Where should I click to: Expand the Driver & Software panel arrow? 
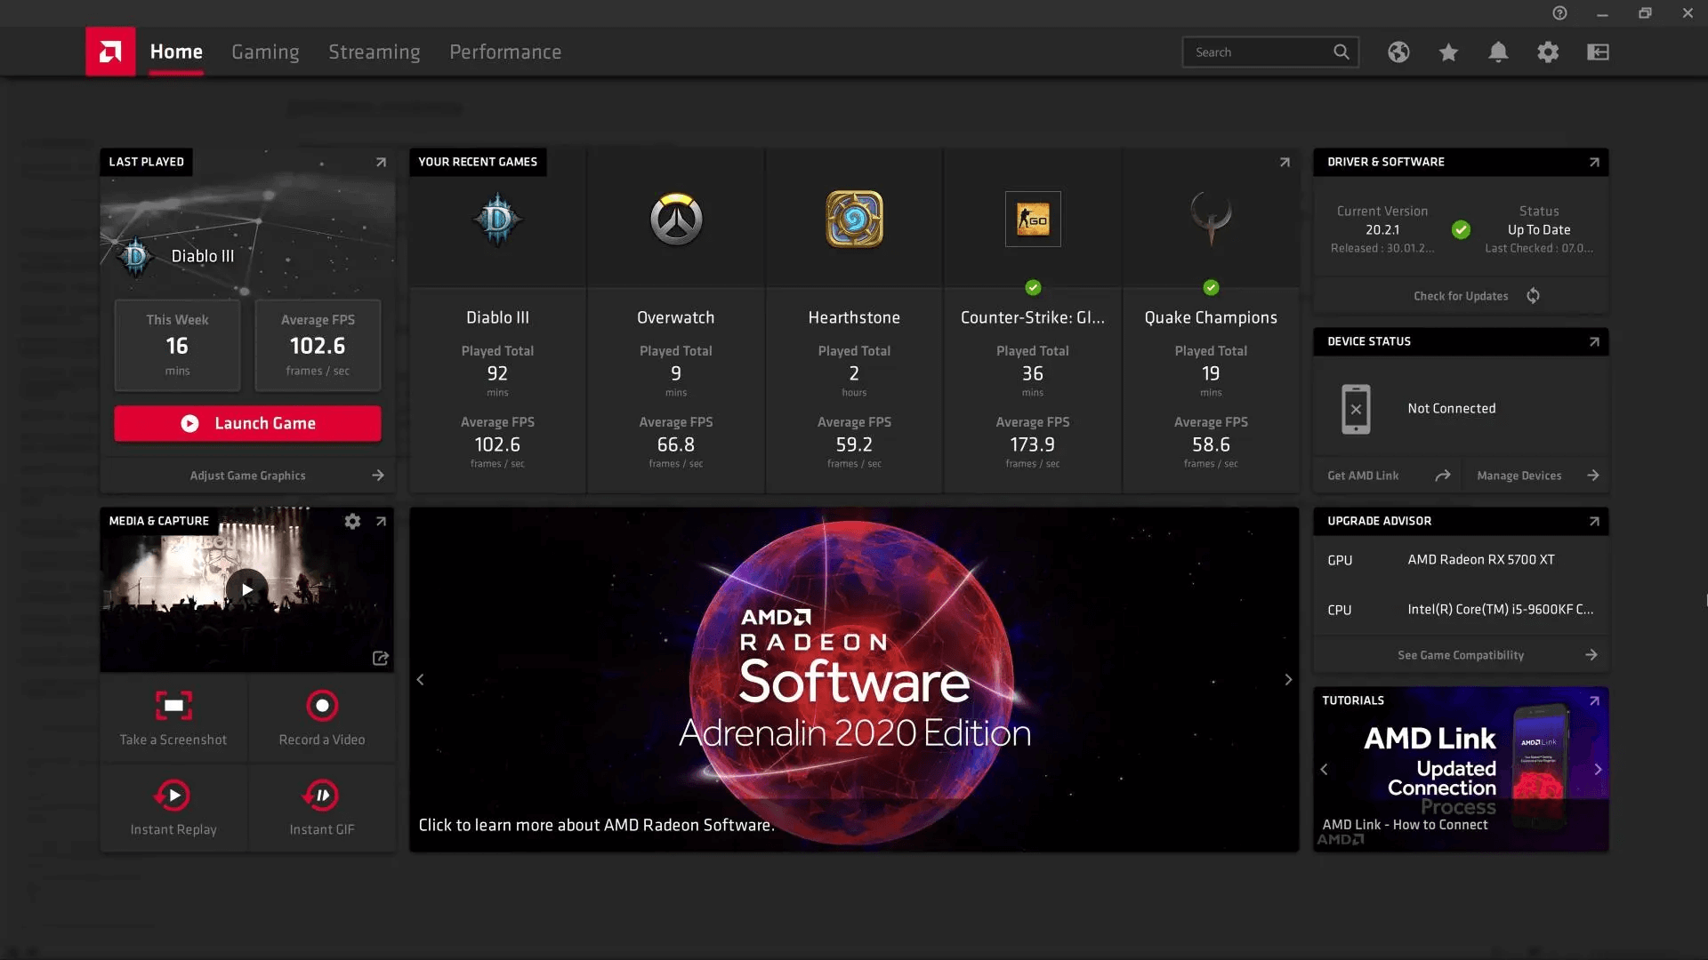pos(1594,163)
